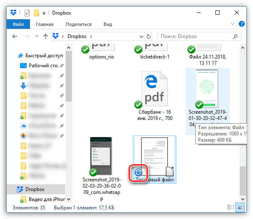The image size is (253, 219).
Task: Click the green check on Screenshot_2019-02-03 thumbnail
Action: 93,172
